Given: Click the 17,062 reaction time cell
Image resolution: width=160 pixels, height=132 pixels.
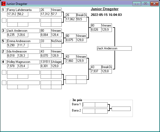Looking at the screenshot, I should [71, 19].
